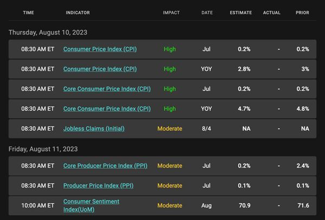The width and height of the screenshot is (325, 220).
Task: Click the INDICATOR column header
Action: pyautogui.click(x=77, y=12)
